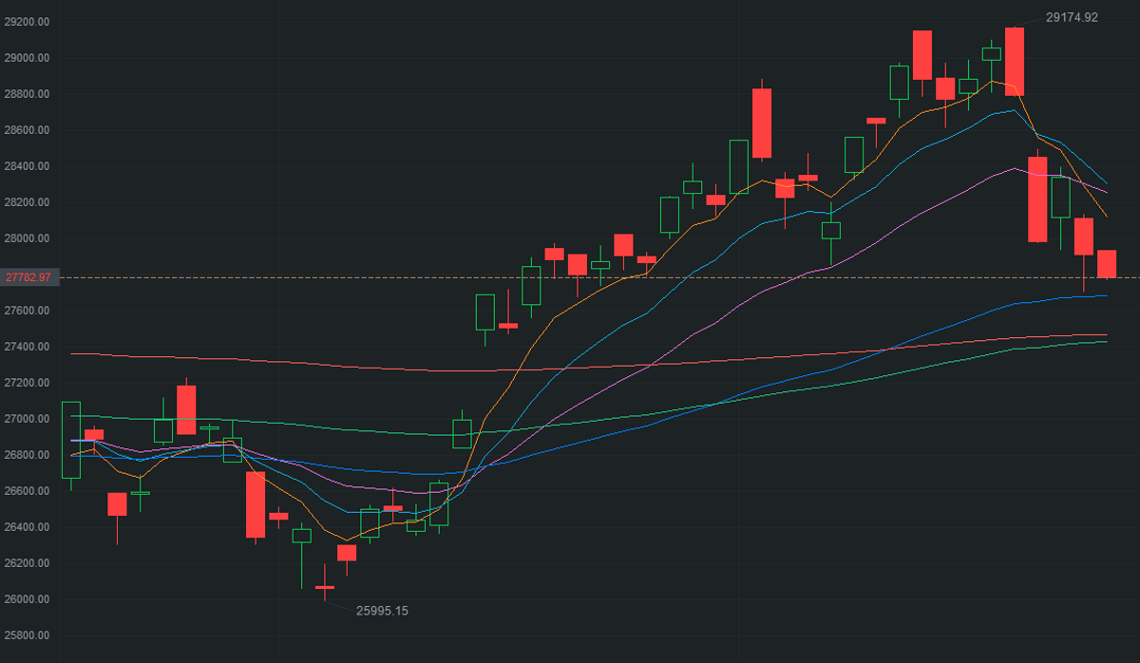Select the 27600.00 axis value
The image size is (1140, 663).
click(x=28, y=311)
